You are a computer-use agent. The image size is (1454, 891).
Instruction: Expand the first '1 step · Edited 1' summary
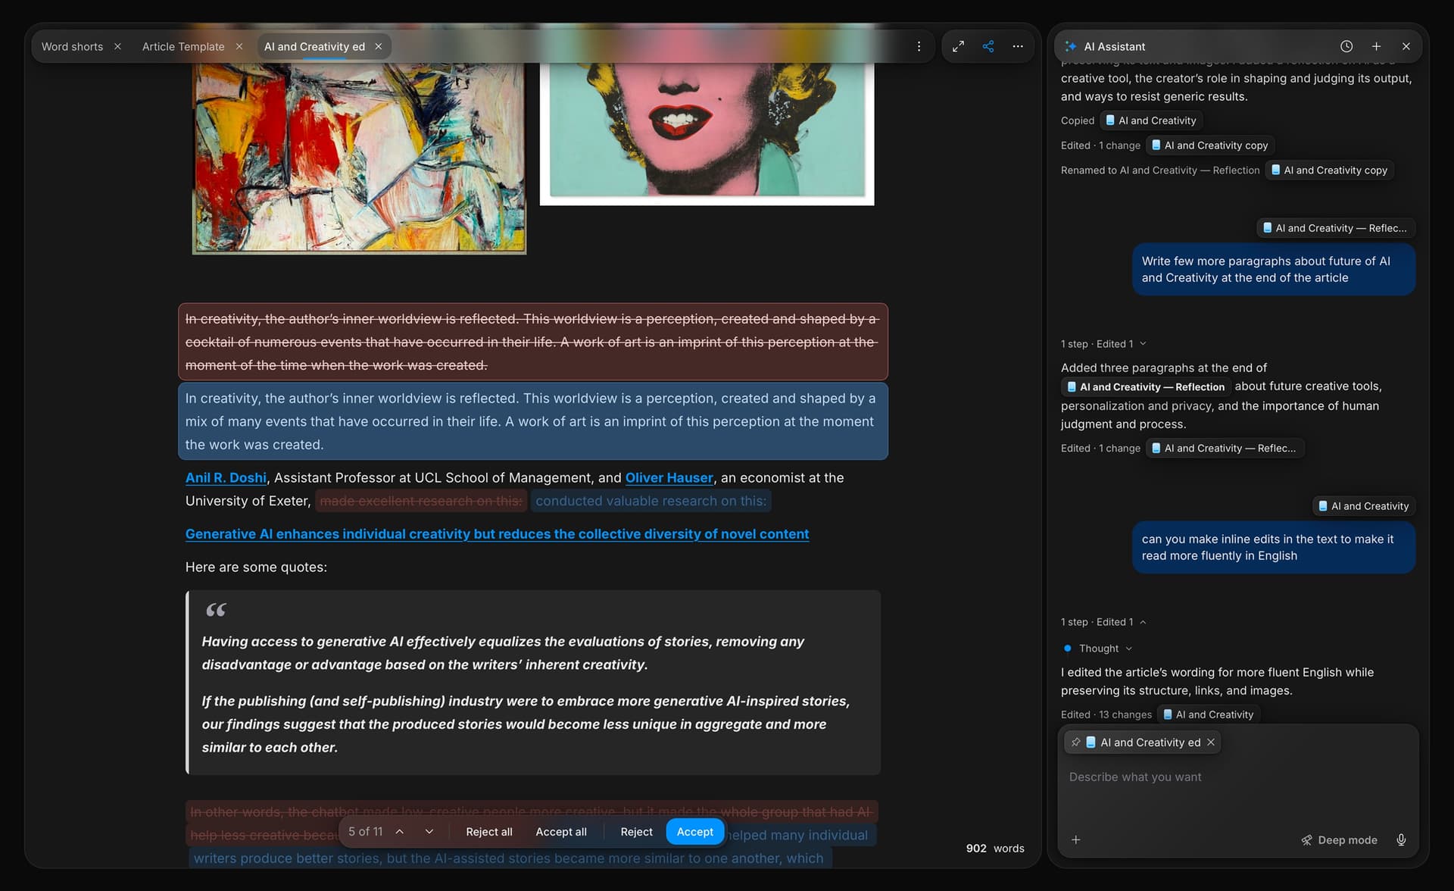pos(1103,344)
